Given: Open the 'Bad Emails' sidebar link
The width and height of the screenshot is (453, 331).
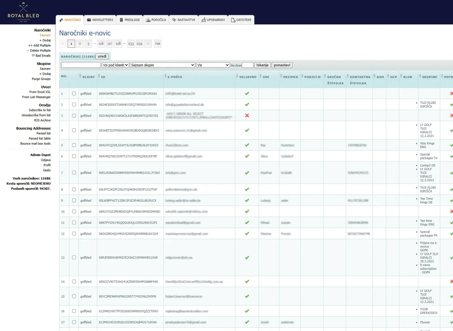Looking at the screenshot, I should [x=41, y=56].
